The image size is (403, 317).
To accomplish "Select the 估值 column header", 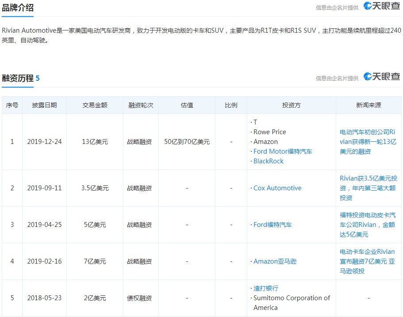I will point(187,105).
